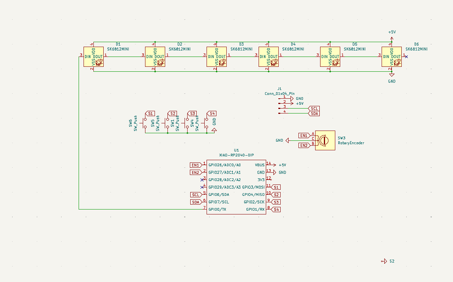Click the no-connect X on GPIO28/ADC2 pin
This screenshot has width=453, height=282.
(202, 179)
